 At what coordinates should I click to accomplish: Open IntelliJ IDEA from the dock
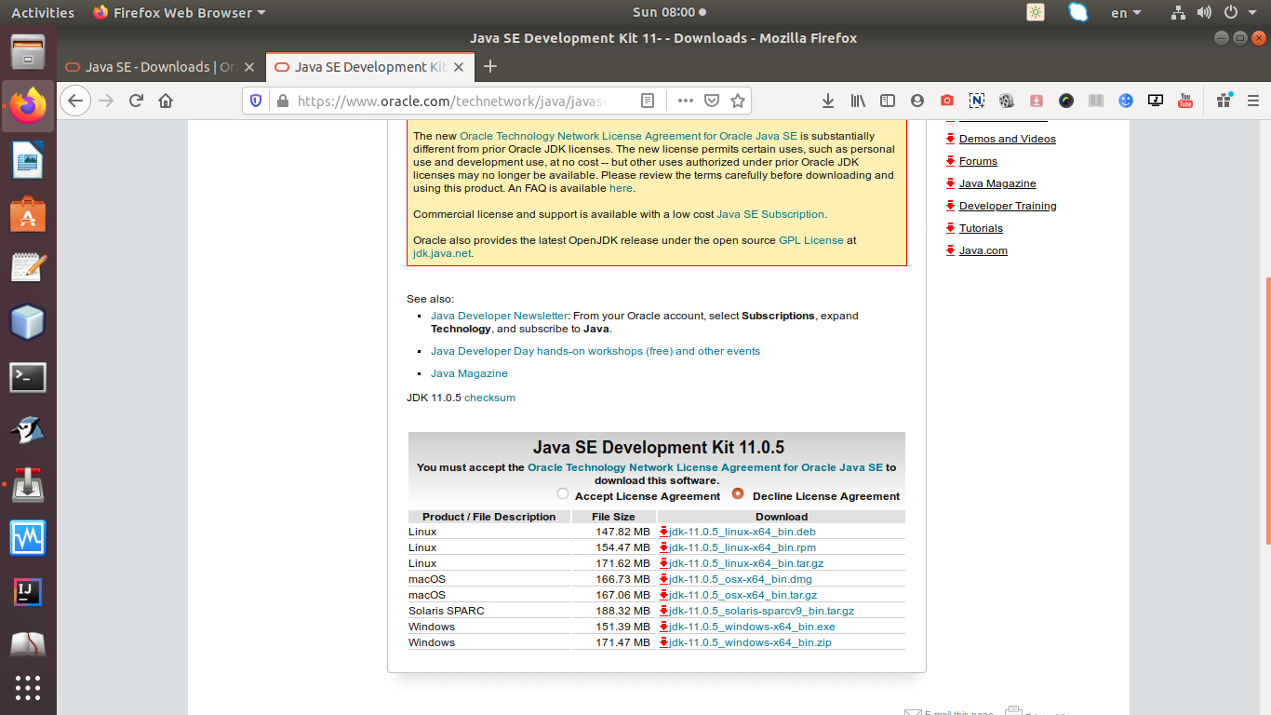[28, 591]
